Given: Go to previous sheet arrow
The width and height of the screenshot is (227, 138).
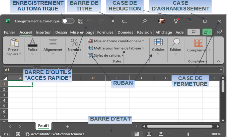Looking at the screenshot, I should click(x=10, y=126).
